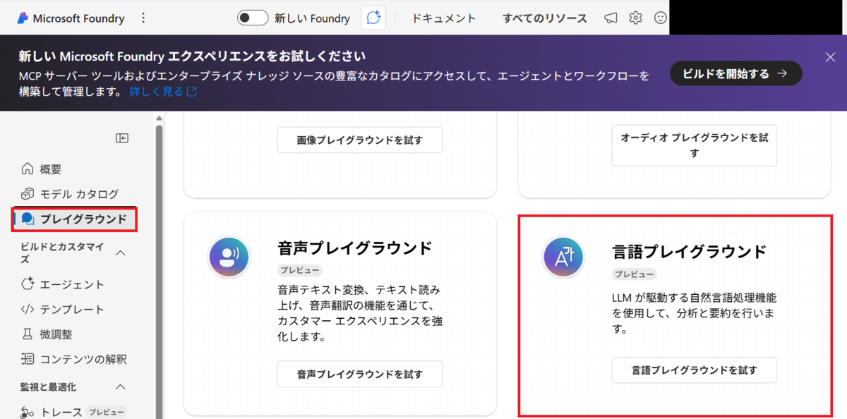Open すべてのリソース in header
Viewport: 847px width, 419px height.
(x=544, y=18)
